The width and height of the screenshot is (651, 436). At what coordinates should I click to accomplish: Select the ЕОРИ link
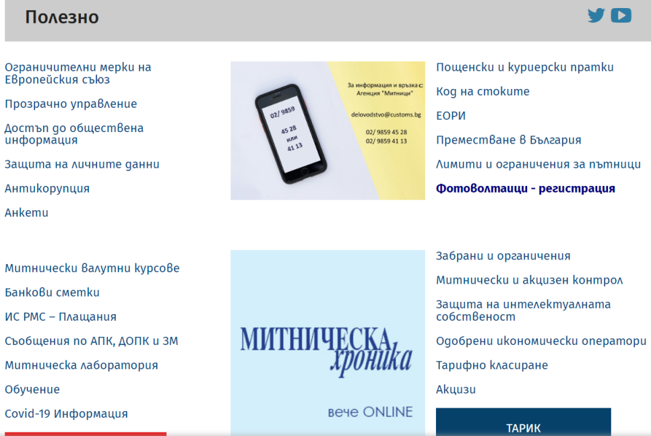(x=451, y=116)
